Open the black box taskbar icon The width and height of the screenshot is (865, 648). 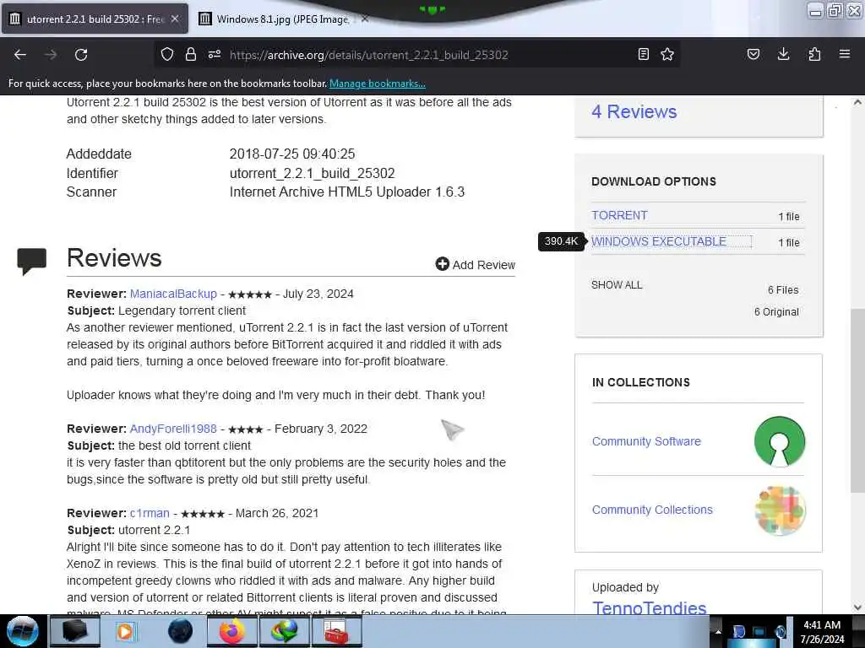coord(74,631)
